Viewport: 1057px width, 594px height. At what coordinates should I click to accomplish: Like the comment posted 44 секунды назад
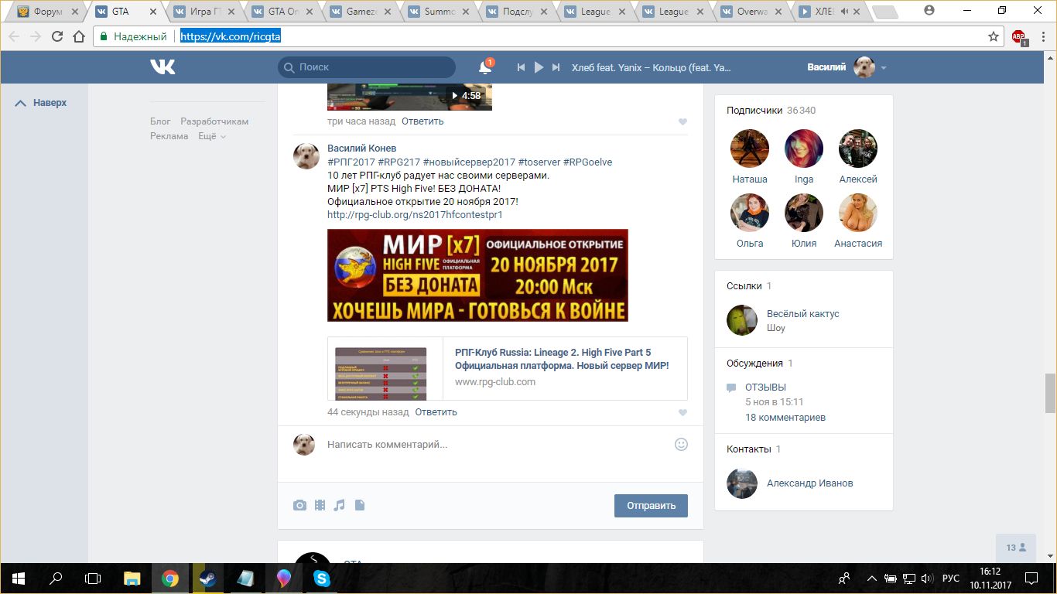682,413
